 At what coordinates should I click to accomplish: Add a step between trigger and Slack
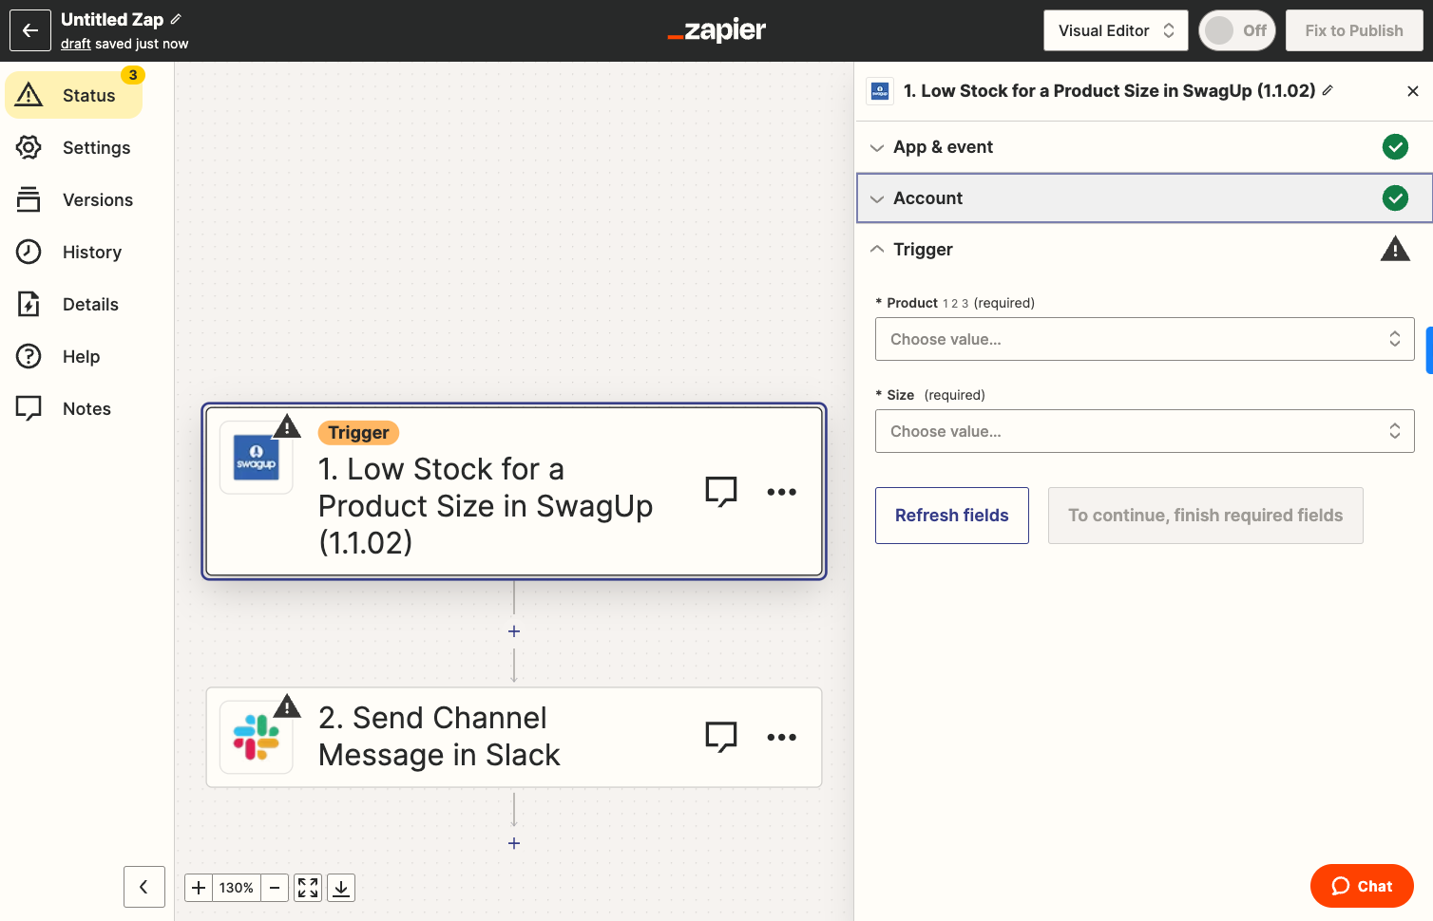pyautogui.click(x=514, y=631)
